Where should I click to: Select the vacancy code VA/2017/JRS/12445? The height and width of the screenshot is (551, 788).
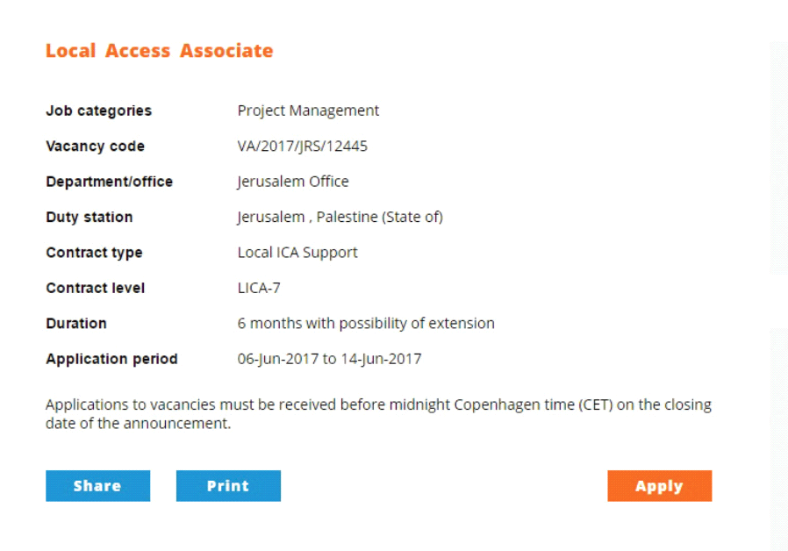(302, 147)
